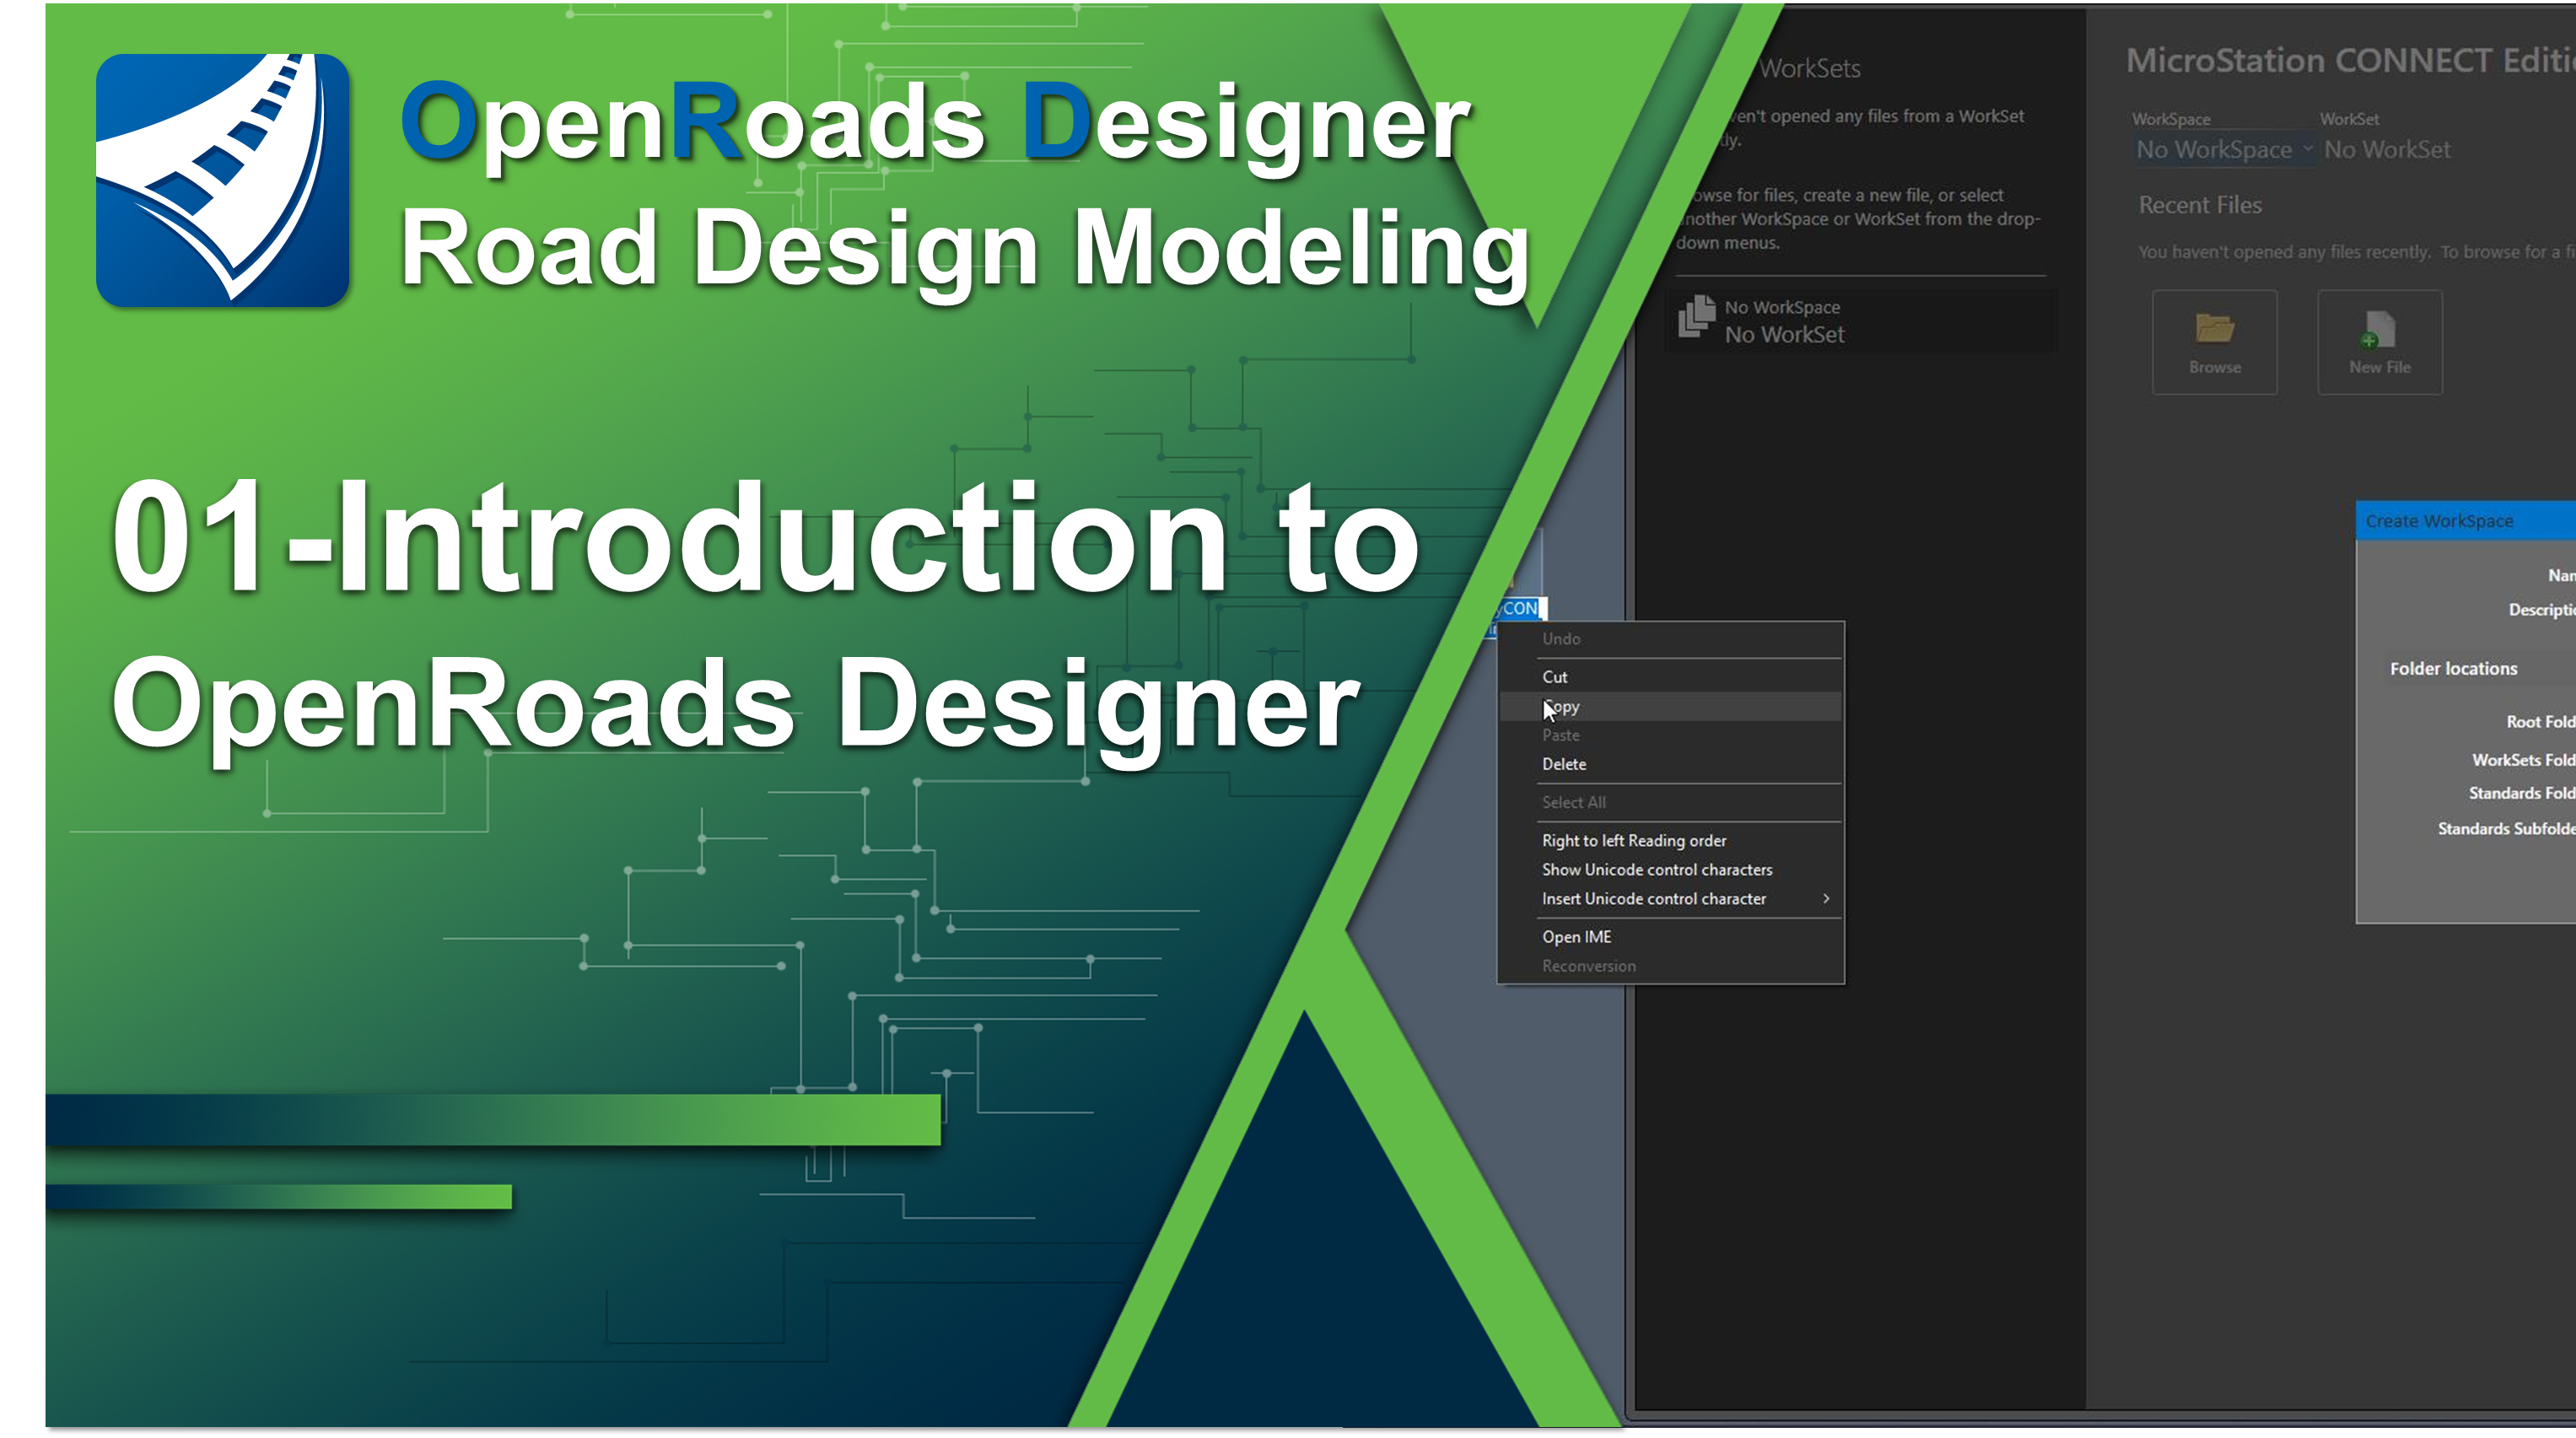Image resolution: width=2576 pixels, height=1438 pixels.
Task: Click the OpenRoads Designer road logo icon
Action: [x=222, y=180]
